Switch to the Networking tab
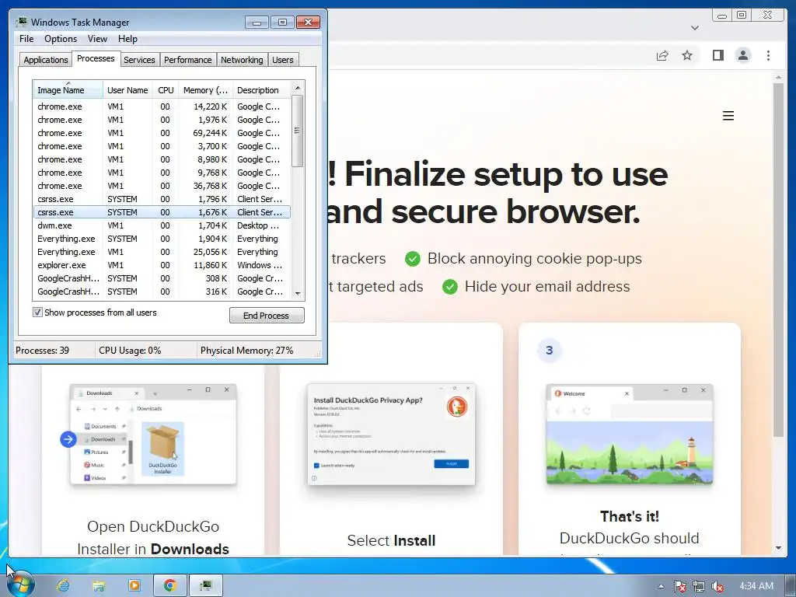This screenshot has height=597, width=796. [x=242, y=60]
